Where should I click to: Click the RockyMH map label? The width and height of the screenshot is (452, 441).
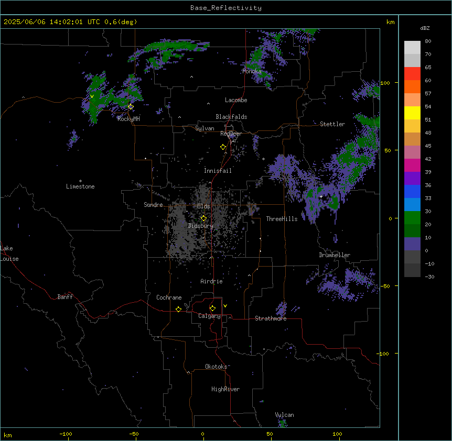128,119
